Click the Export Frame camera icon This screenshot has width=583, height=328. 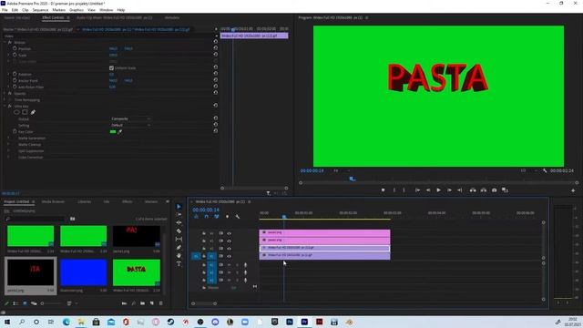(x=494, y=190)
